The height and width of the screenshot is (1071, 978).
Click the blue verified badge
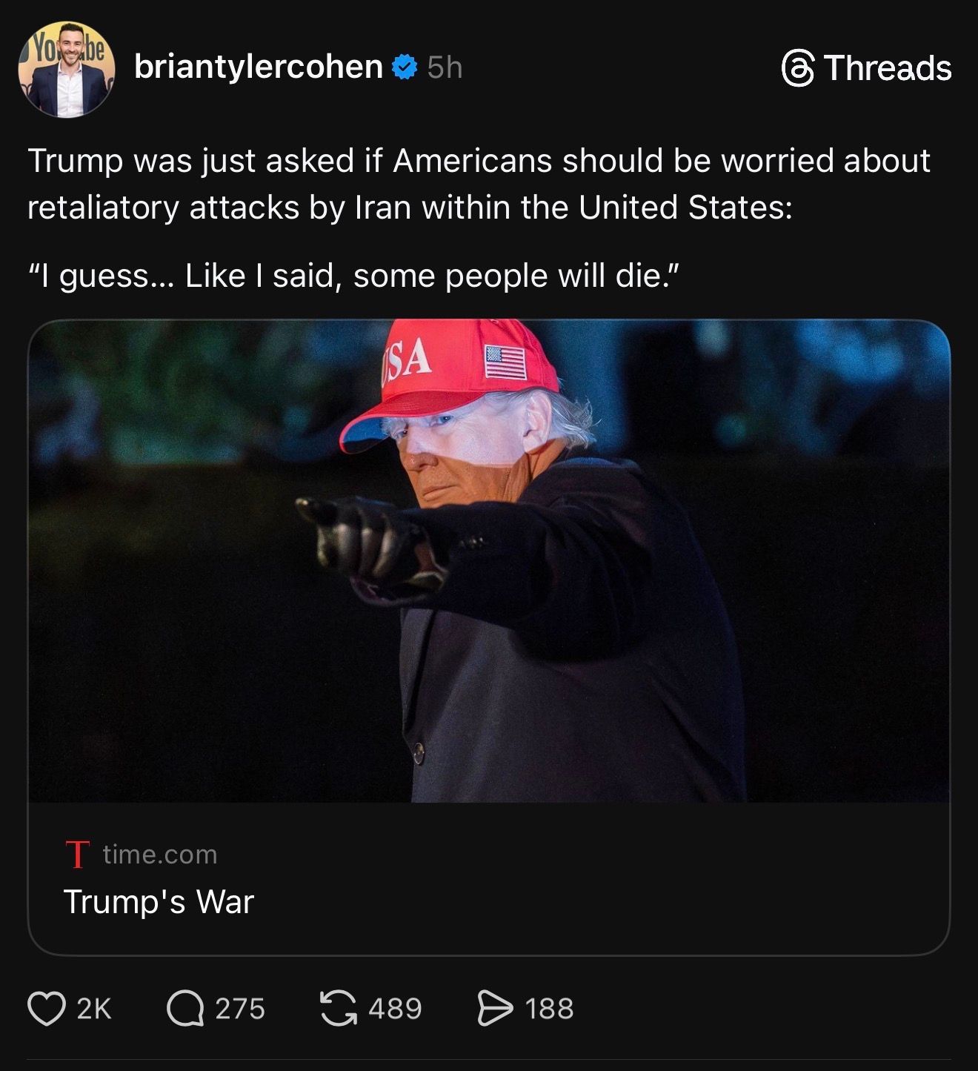click(x=404, y=67)
